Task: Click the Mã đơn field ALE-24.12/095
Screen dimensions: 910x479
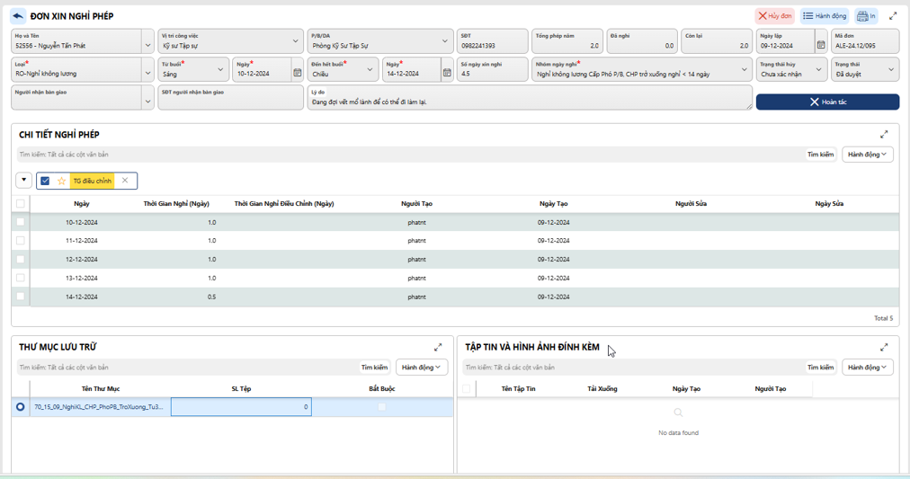Action: [865, 41]
